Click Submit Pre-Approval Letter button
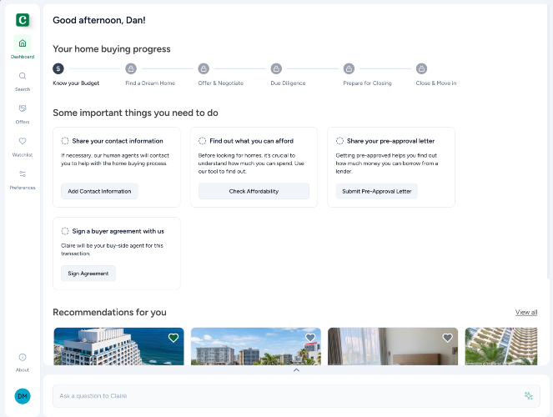 (376, 191)
